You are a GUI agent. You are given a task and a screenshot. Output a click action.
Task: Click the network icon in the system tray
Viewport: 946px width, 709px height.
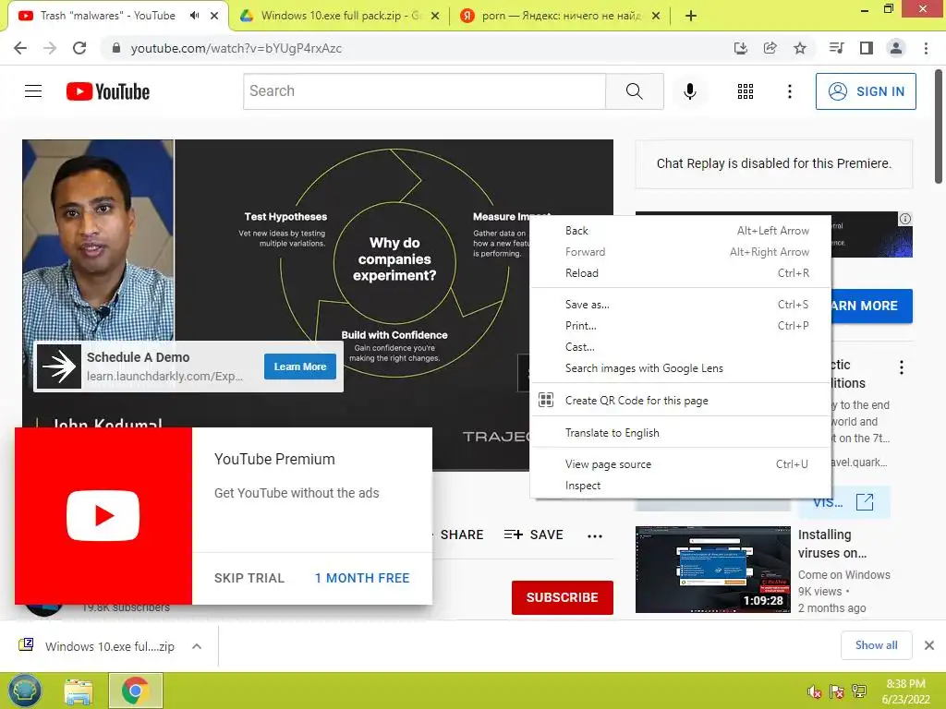pyautogui.click(x=859, y=691)
